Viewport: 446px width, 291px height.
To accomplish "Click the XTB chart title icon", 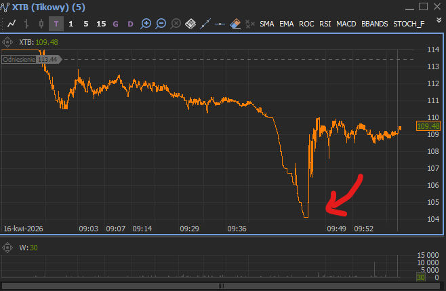I will 5,7.
